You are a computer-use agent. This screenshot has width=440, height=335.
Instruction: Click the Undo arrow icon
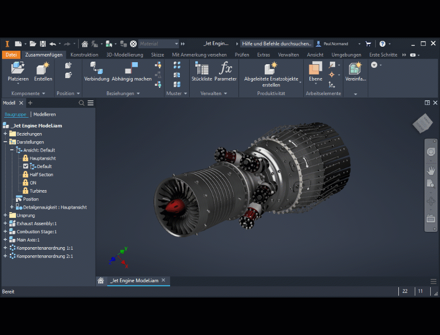[x=53, y=44]
